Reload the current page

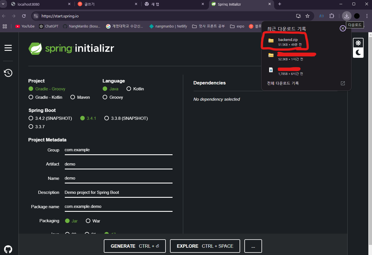[x=24, y=16]
